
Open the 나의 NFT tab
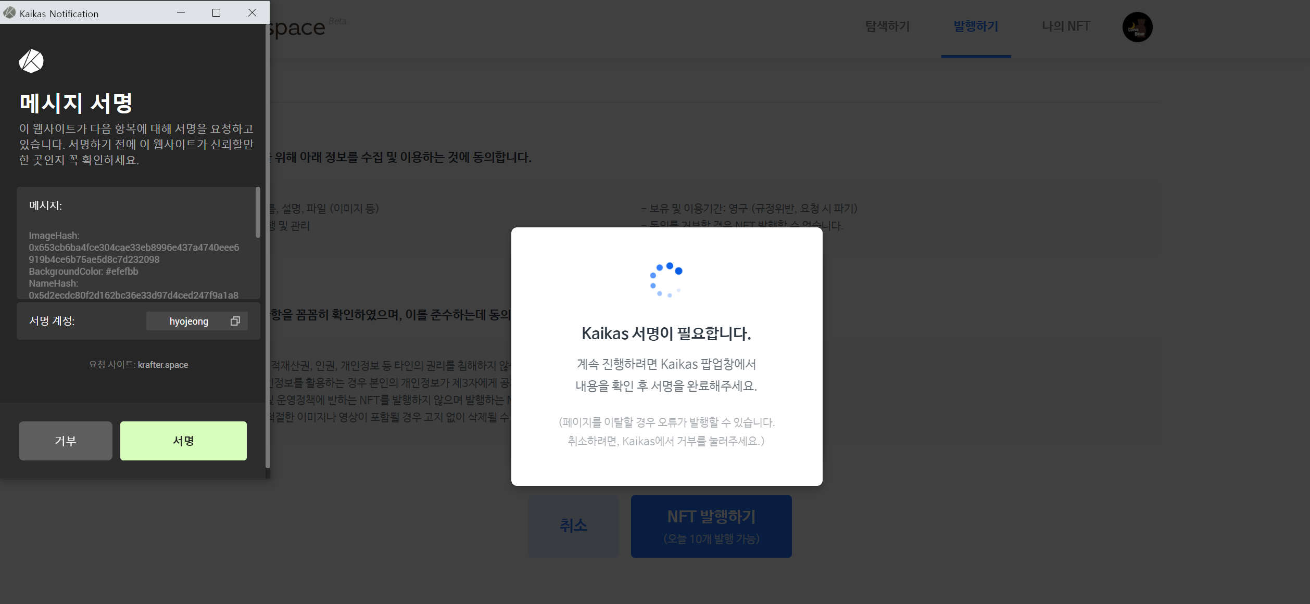tap(1066, 26)
